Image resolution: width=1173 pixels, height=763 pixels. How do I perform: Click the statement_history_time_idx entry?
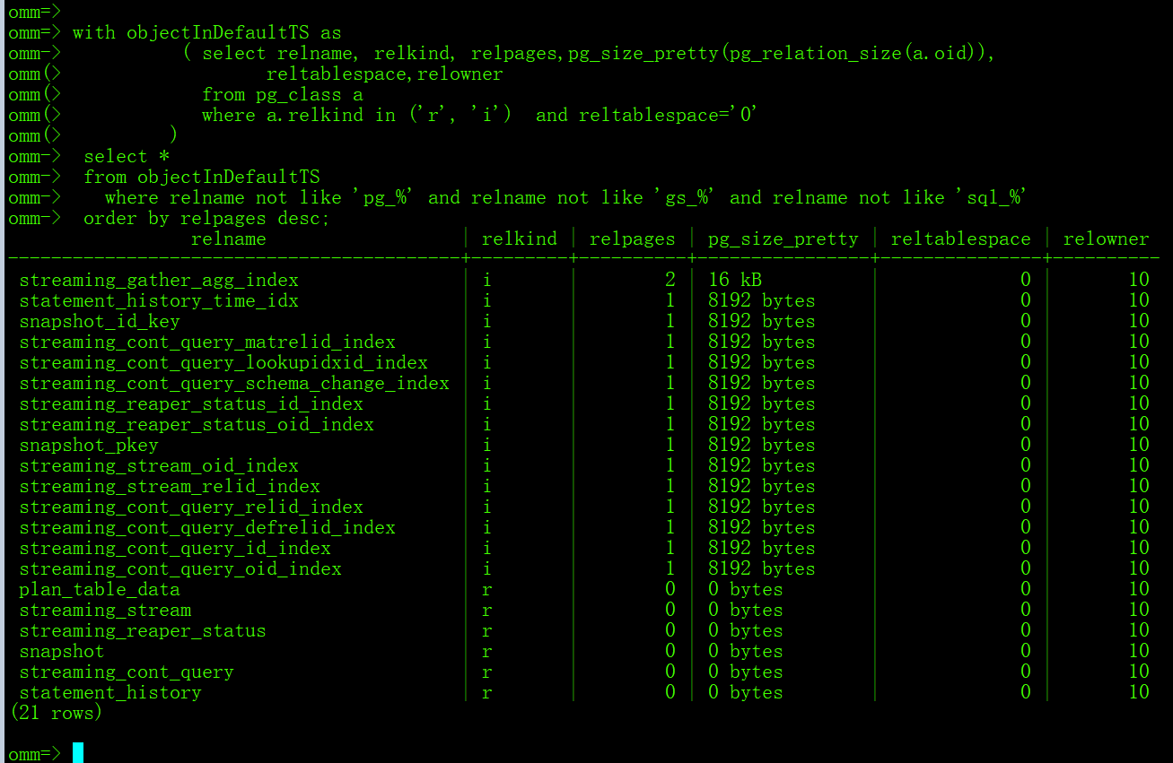[x=159, y=301]
